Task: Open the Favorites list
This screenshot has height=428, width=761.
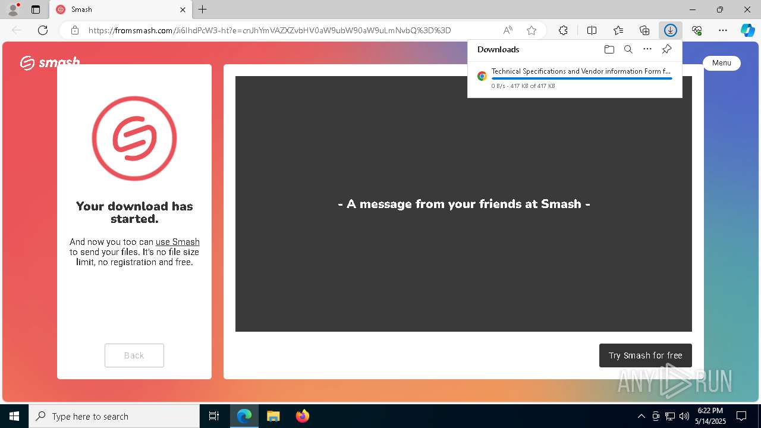Action: (618, 30)
